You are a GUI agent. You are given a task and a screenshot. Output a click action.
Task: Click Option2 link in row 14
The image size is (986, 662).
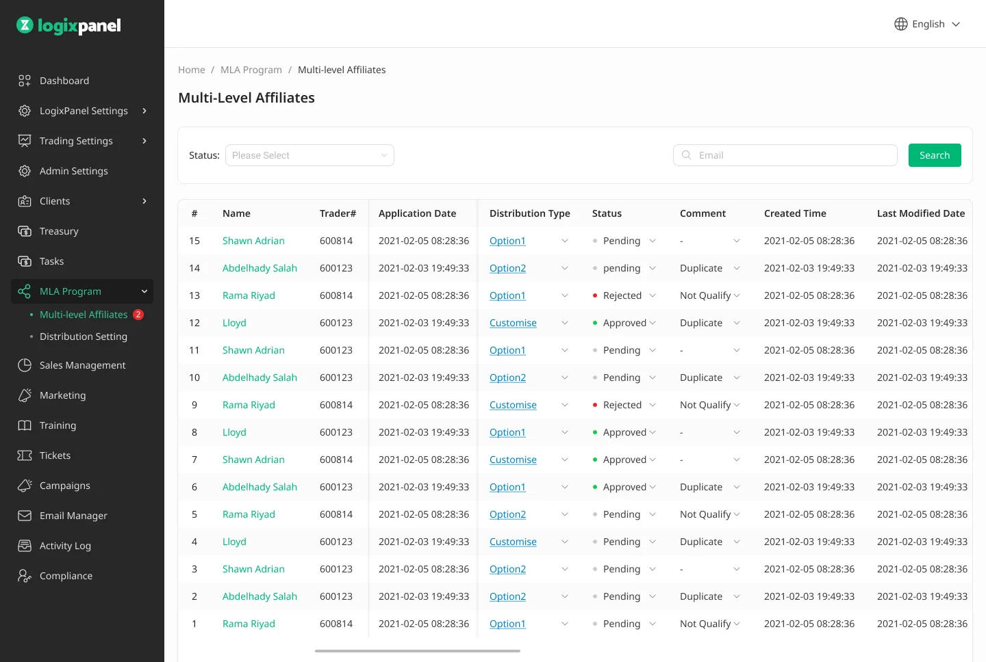point(507,268)
